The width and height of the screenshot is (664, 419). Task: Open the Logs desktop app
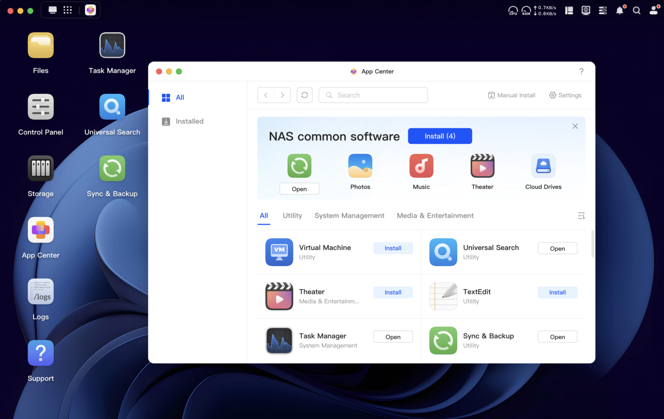click(41, 292)
